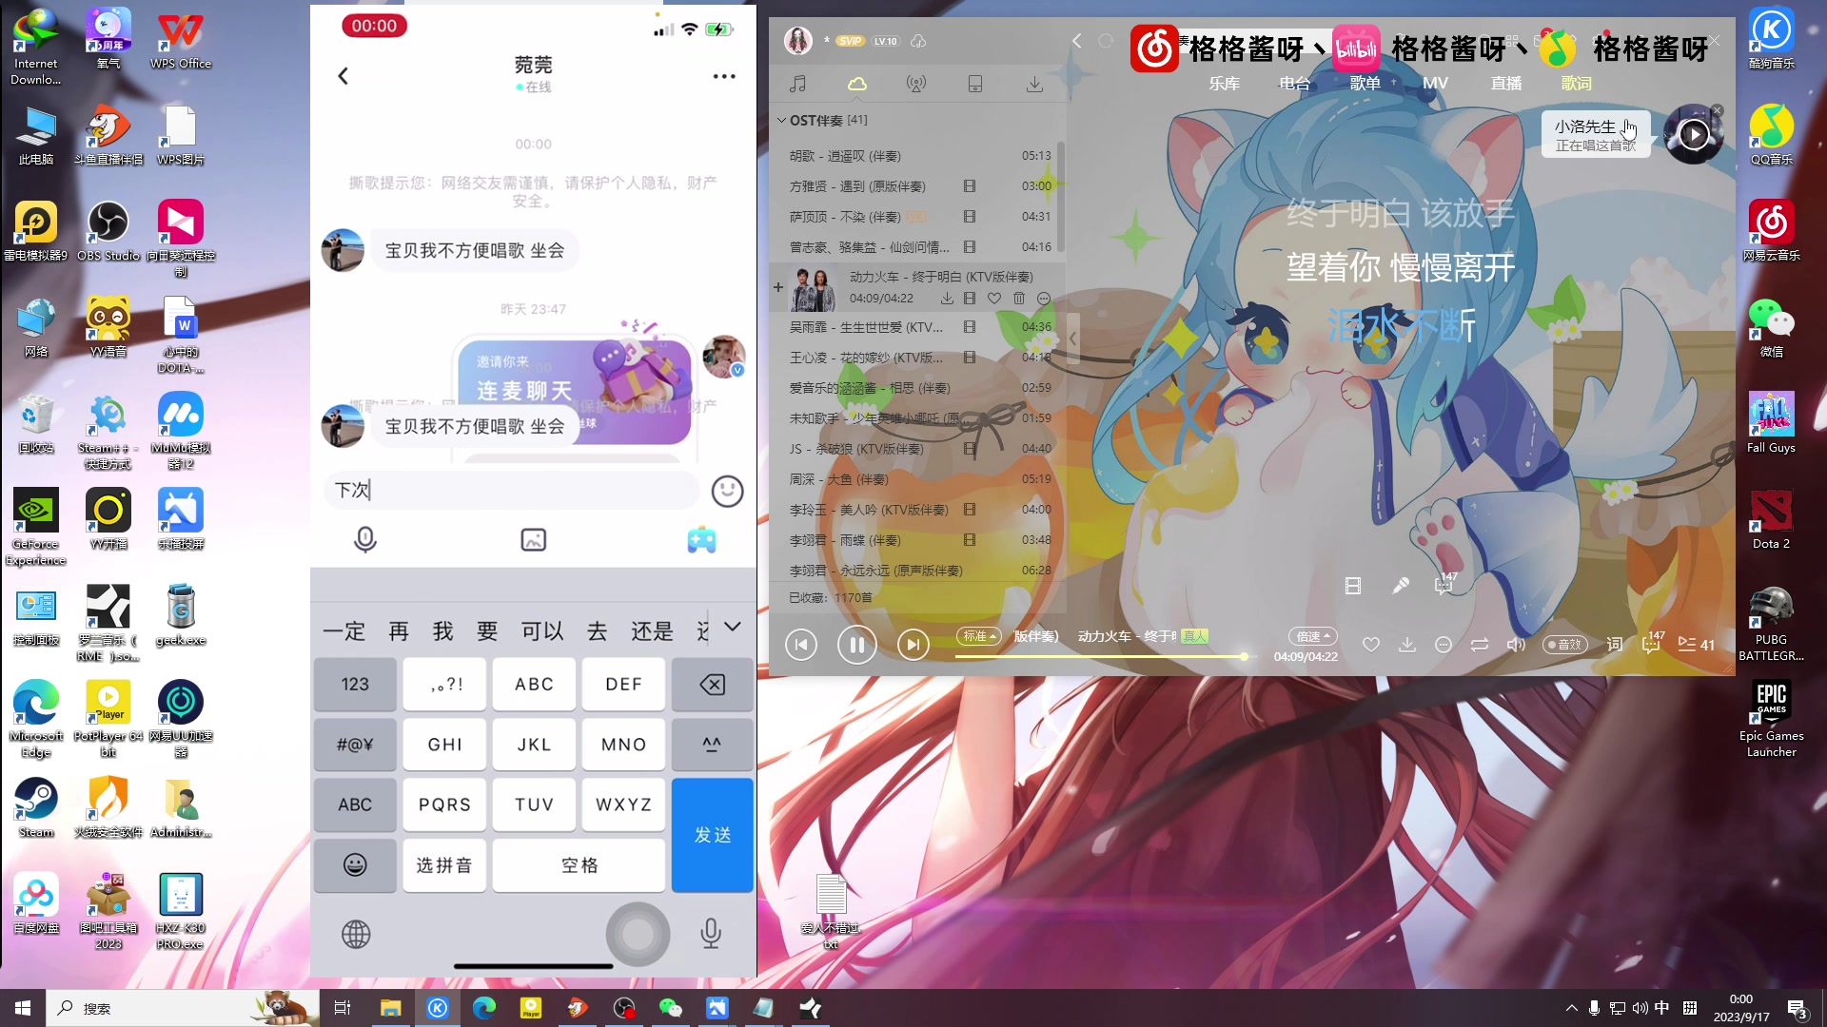The width and height of the screenshot is (1827, 1027).
Task: Expand keyboard candidate word list
Action: pos(733,628)
